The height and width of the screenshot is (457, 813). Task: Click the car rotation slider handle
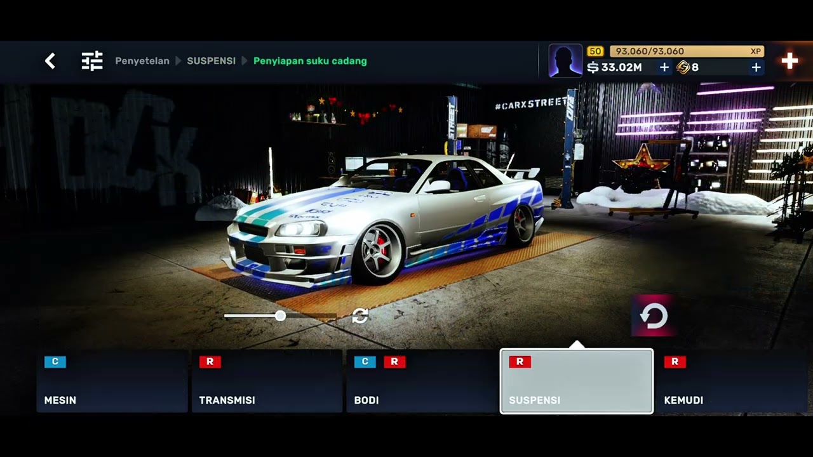[280, 315]
